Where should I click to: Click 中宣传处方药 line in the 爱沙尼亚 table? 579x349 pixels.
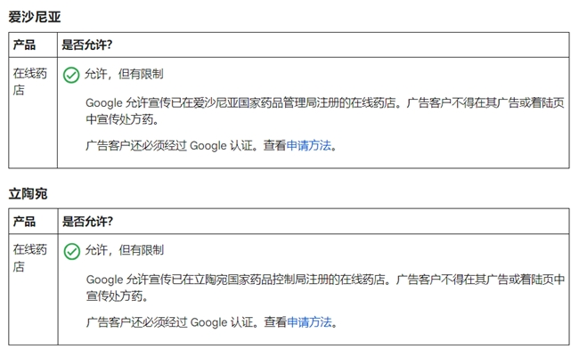(122, 119)
